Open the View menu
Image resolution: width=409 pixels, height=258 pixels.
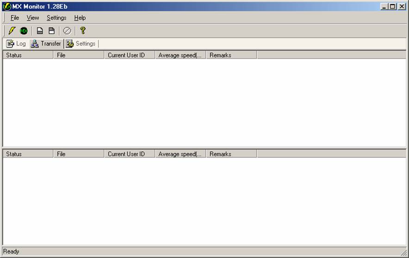[x=33, y=18]
